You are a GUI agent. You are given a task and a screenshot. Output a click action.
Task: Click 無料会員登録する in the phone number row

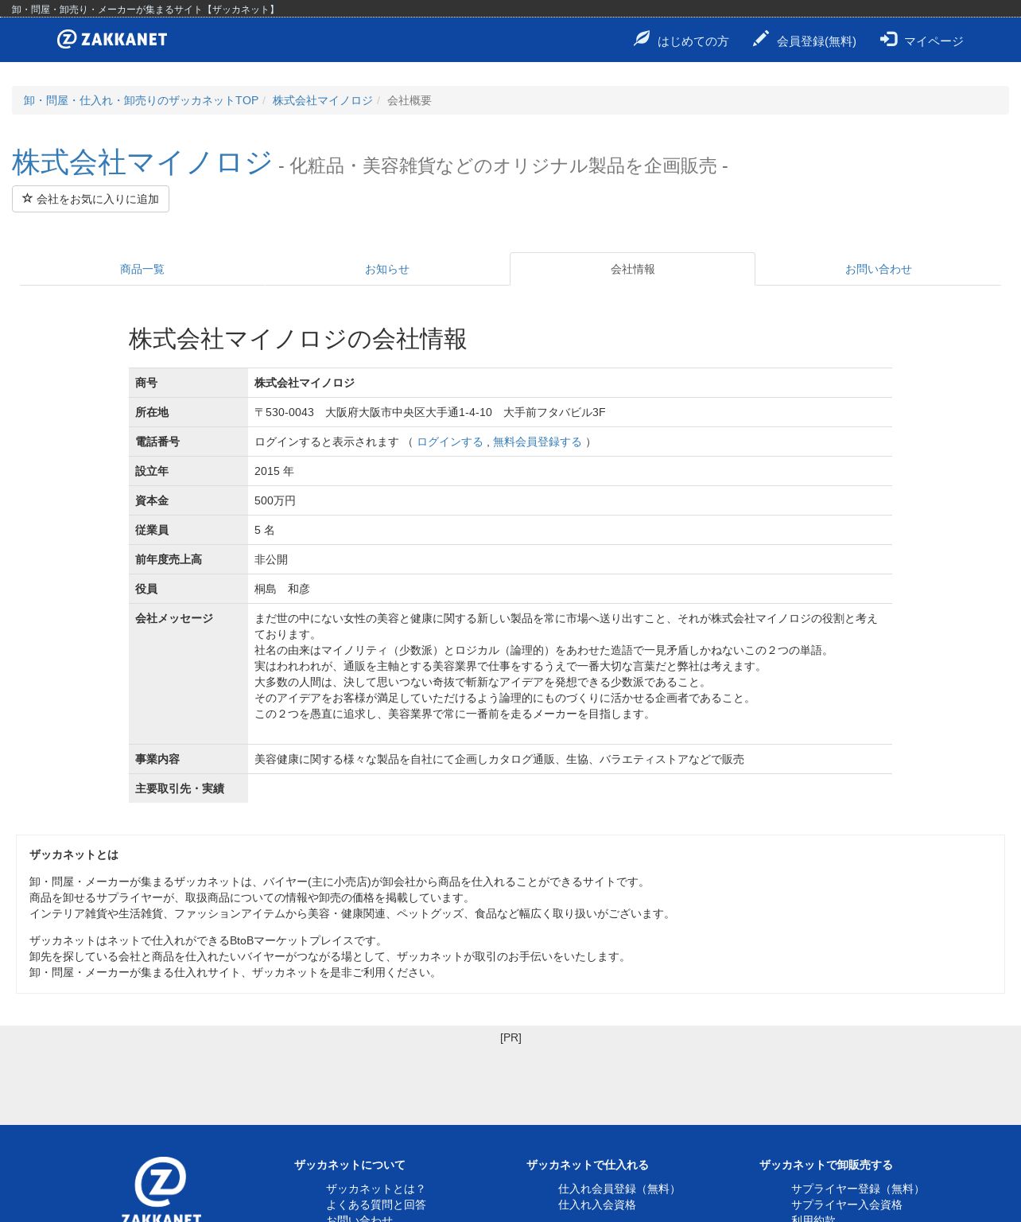538,442
